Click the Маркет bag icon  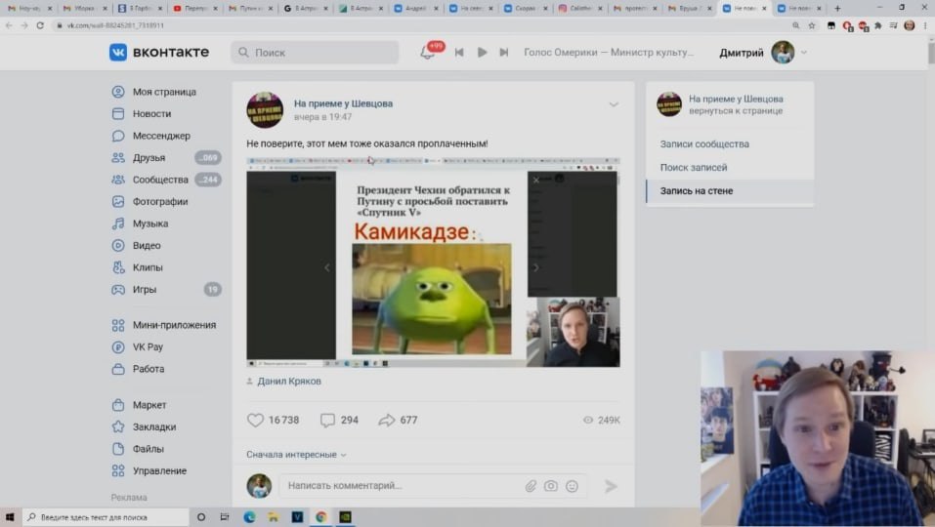click(118, 405)
